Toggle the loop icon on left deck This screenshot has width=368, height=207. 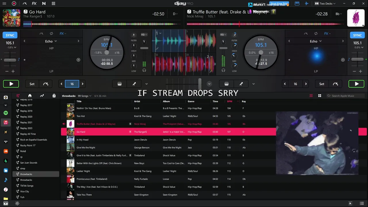pos(51,34)
